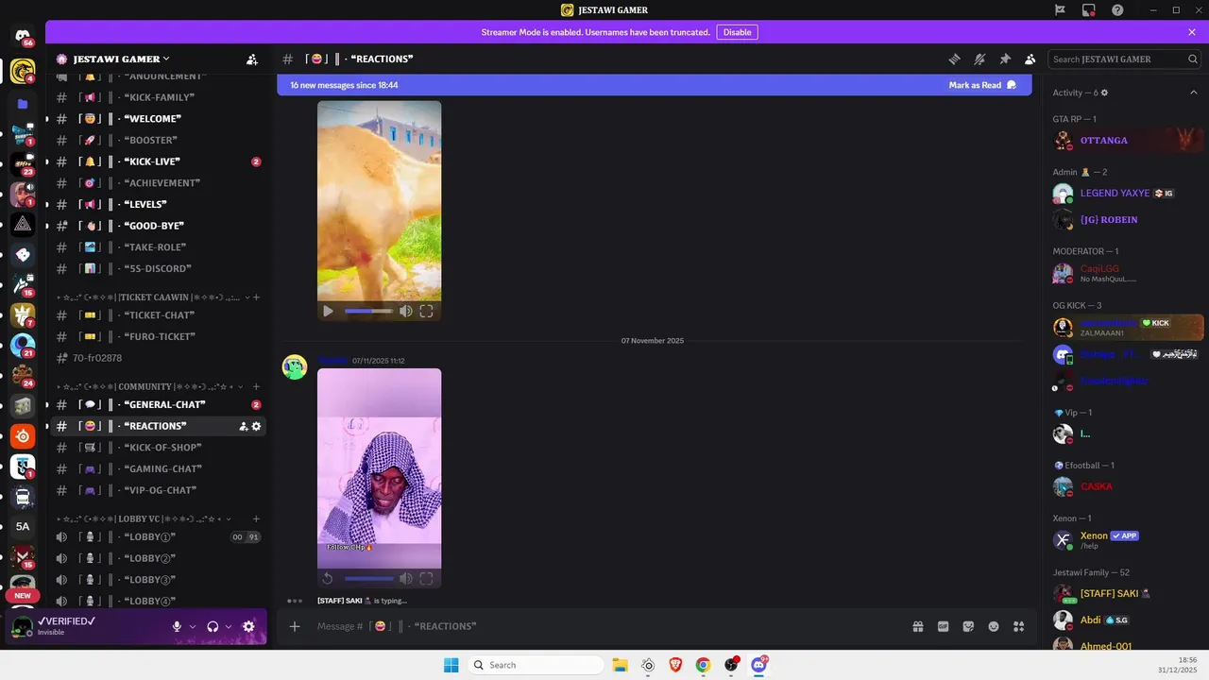Image resolution: width=1209 pixels, height=680 pixels.
Task: Open the apps launcher icon in message bar
Action: pos(1019,626)
